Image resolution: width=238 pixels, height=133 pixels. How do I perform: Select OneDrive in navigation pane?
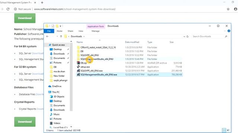[x=57, y=86]
